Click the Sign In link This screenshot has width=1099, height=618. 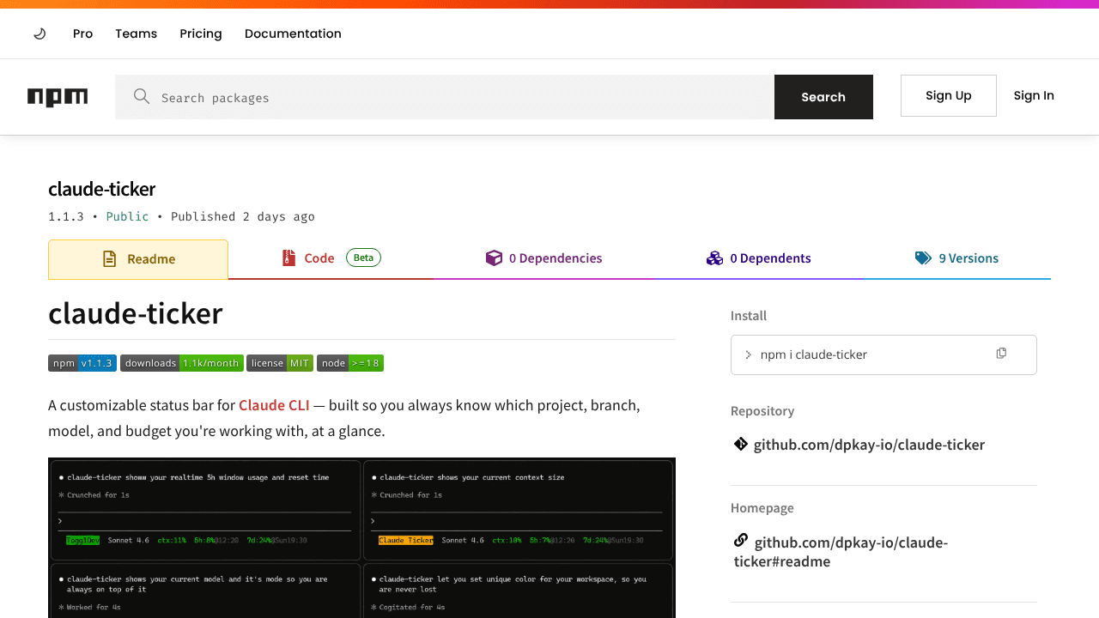[x=1034, y=95]
